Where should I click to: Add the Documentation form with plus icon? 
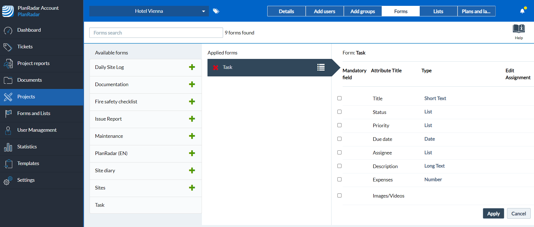[192, 84]
